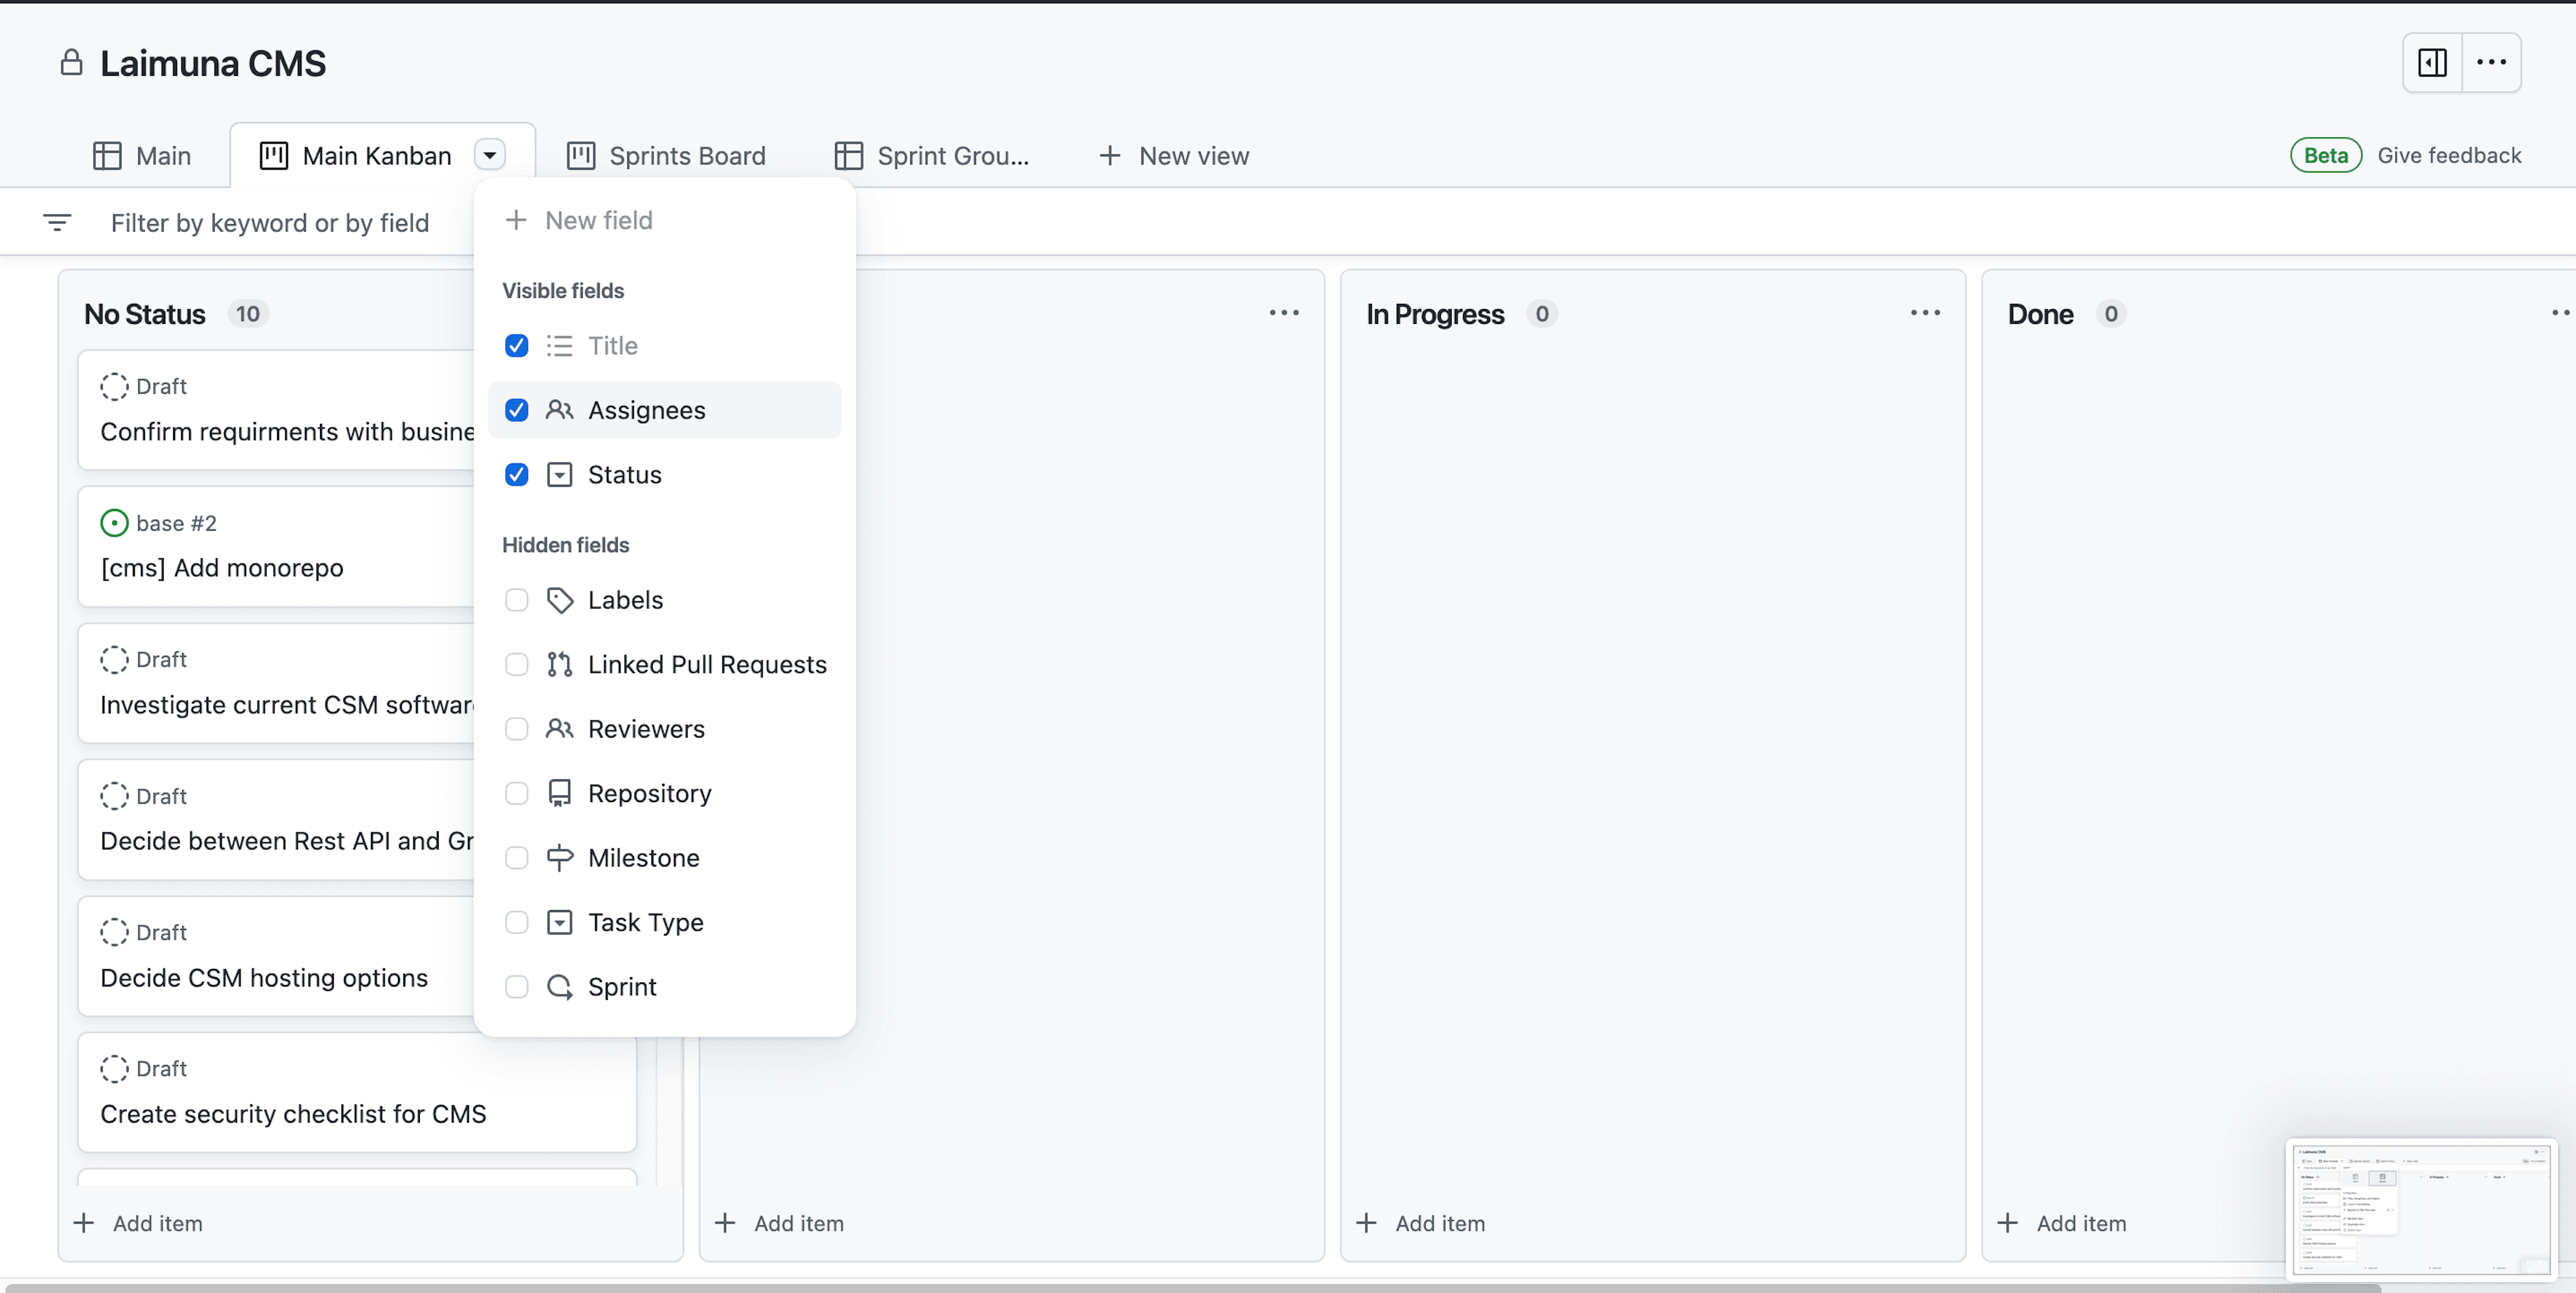
Task: Uncheck the Title field checkbox
Action: pyautogui.click(x=517, y=346)
